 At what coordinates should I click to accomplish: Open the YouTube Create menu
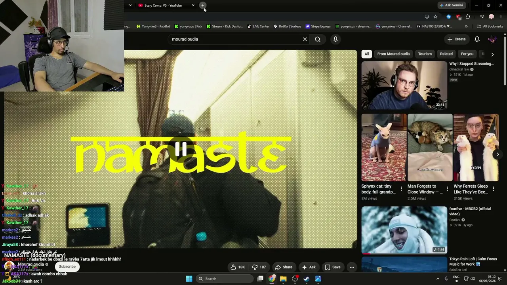(x=456, y=39)
